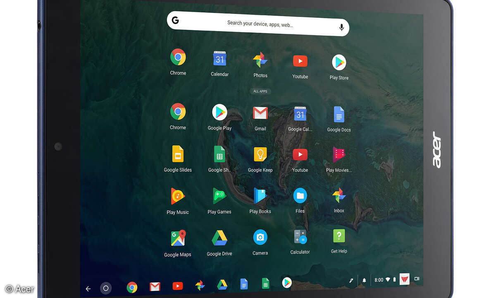The width and height of the screenshot is (496, 298).
Task: Tap the circular launcher button on the shelf
Action: click(x=106, y=288)
